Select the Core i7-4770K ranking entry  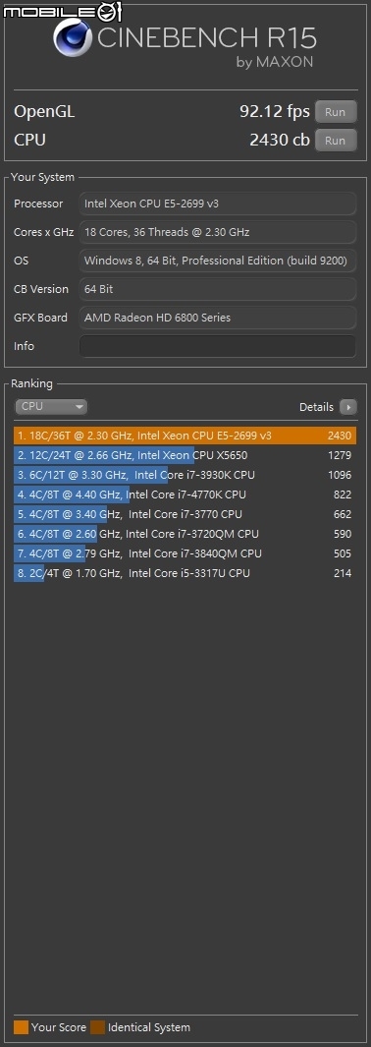pos(185,494)
